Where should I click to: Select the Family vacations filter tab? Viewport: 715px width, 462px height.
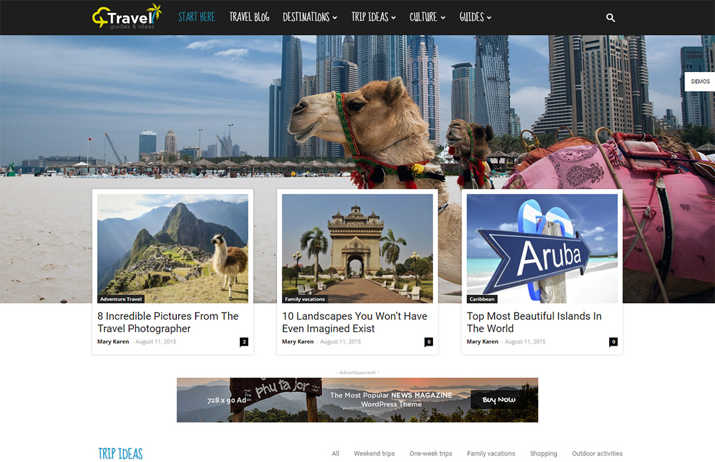[491, 454]
